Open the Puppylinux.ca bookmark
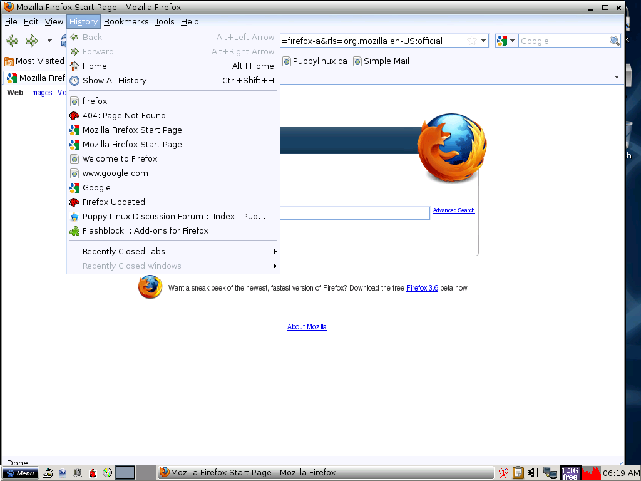The height and width of the screenshot is (481, 641). click(x=315, y=61)
